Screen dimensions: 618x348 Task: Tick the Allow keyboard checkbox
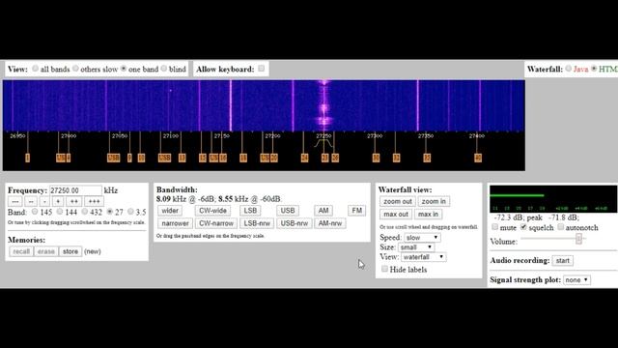(262, 69)
